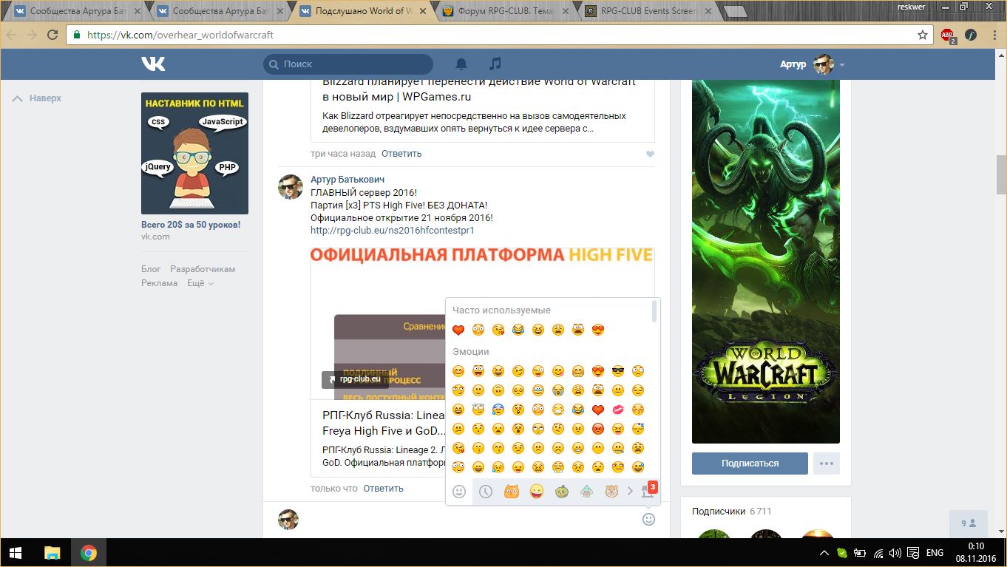Image resolution: width=1007 pixels, height=567 pixels.
Task: Click the VK logo in header
Action: coord(153,64)
